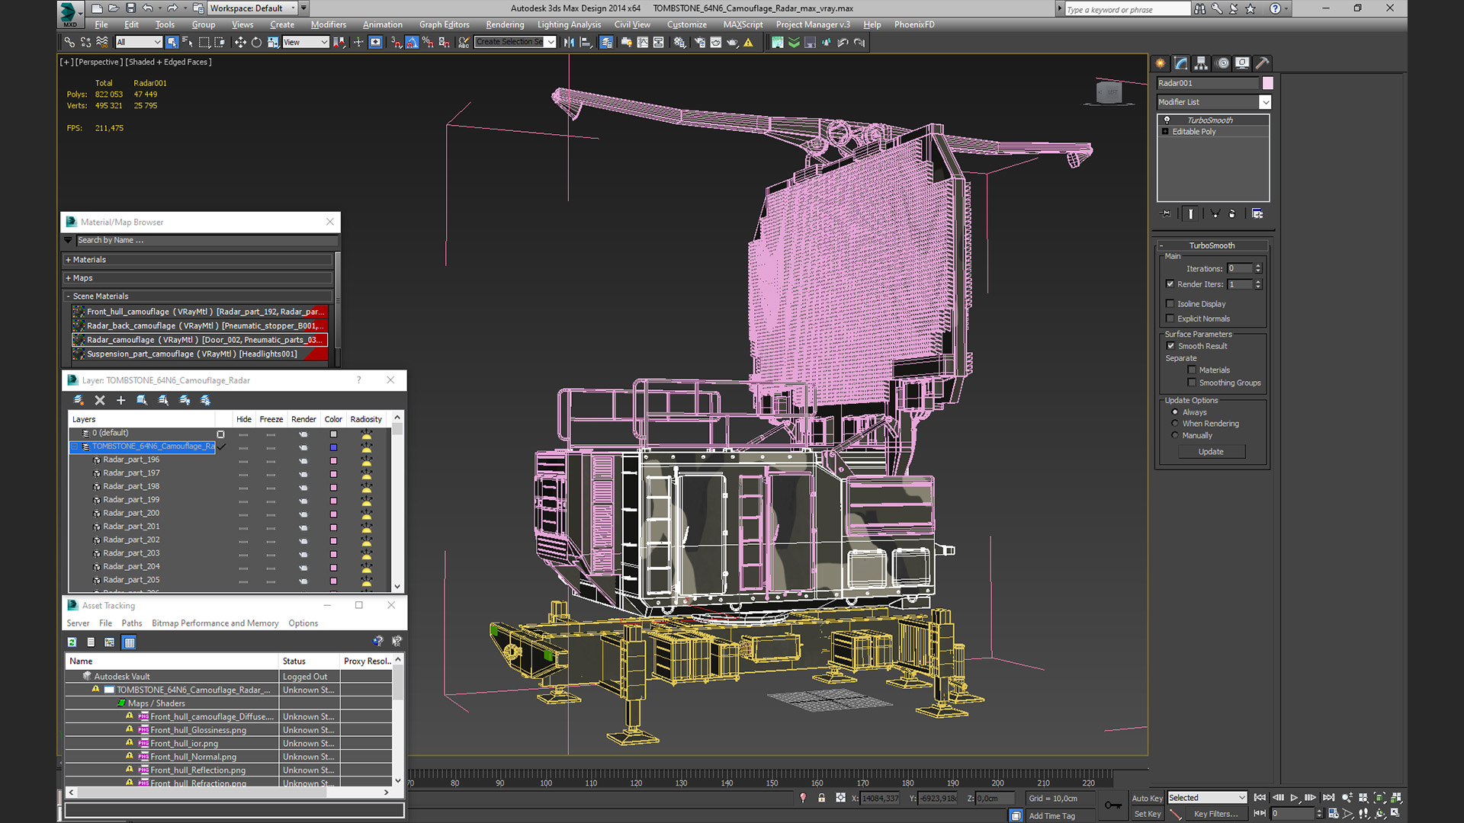Collapse the TurboSmooth rollout header
Screen dimensions: 1464x823
tap(1212, 245)
